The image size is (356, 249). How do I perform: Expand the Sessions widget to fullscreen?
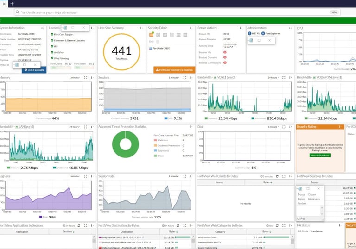pos(185,78)
